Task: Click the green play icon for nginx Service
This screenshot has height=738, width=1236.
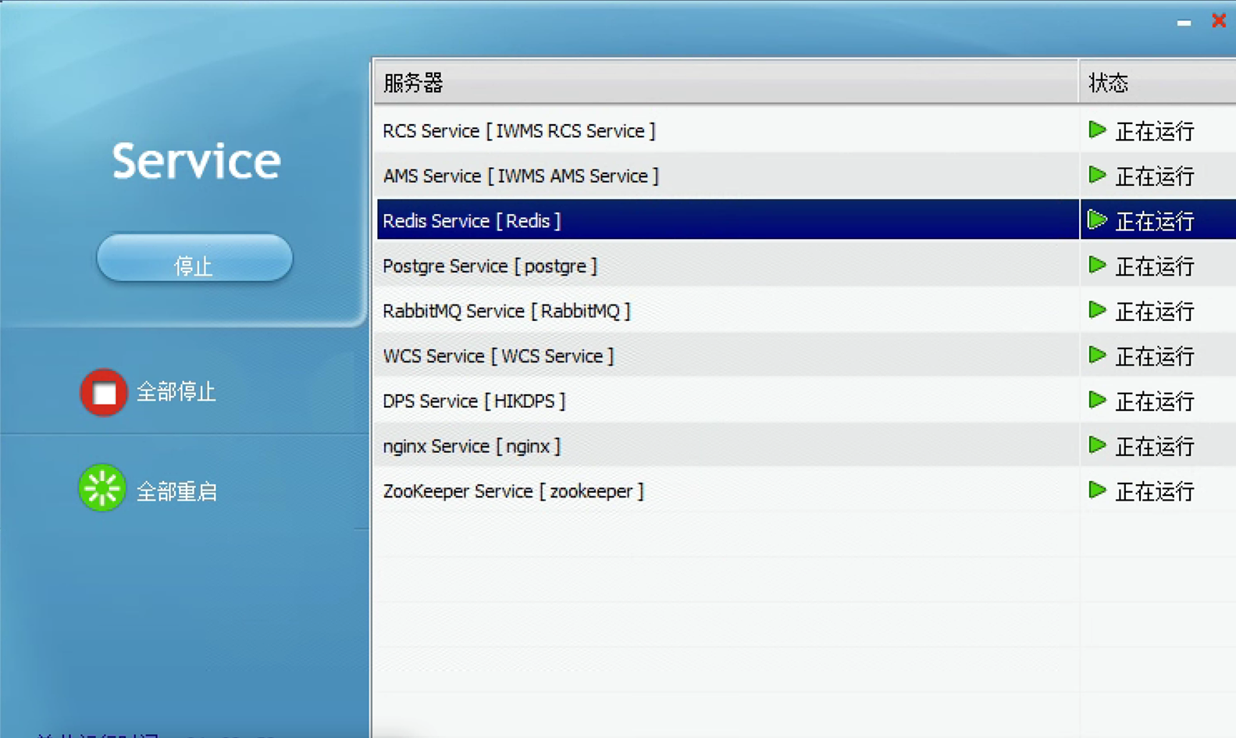Action: pos(1097,445)
